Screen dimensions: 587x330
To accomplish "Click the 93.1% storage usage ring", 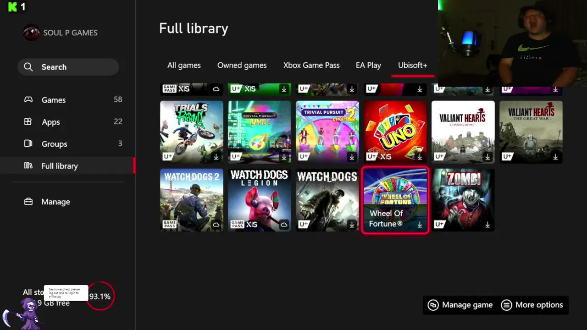I will pyautogui.click(x=100, y=297).
